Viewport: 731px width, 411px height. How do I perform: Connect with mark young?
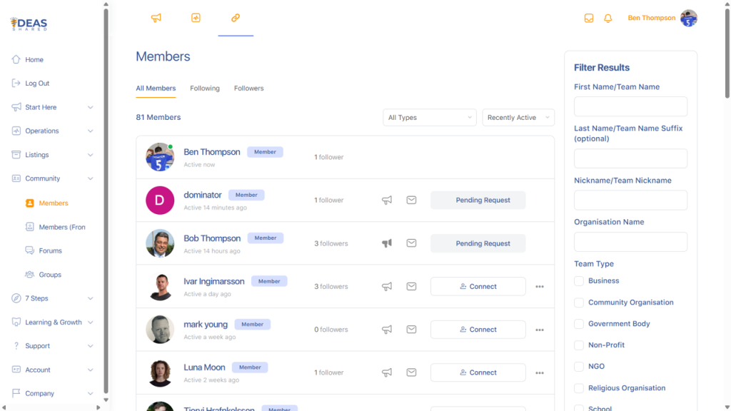[478, 330]
